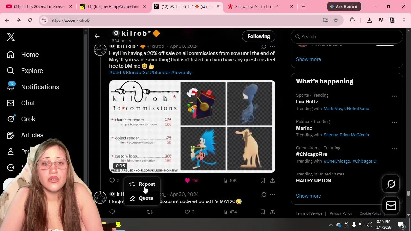View analytics of the 10K views post
Screen dimensions: 411x231
pos(230,180)
